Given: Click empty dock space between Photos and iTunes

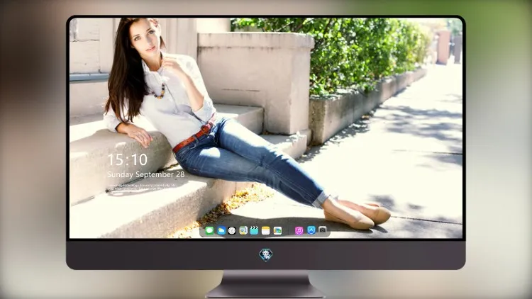Looking at the screenshot, I should pos(289,230).
